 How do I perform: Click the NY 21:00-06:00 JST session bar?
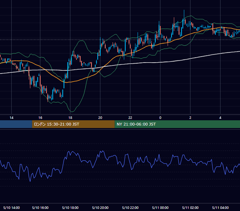tap(177, 124)
